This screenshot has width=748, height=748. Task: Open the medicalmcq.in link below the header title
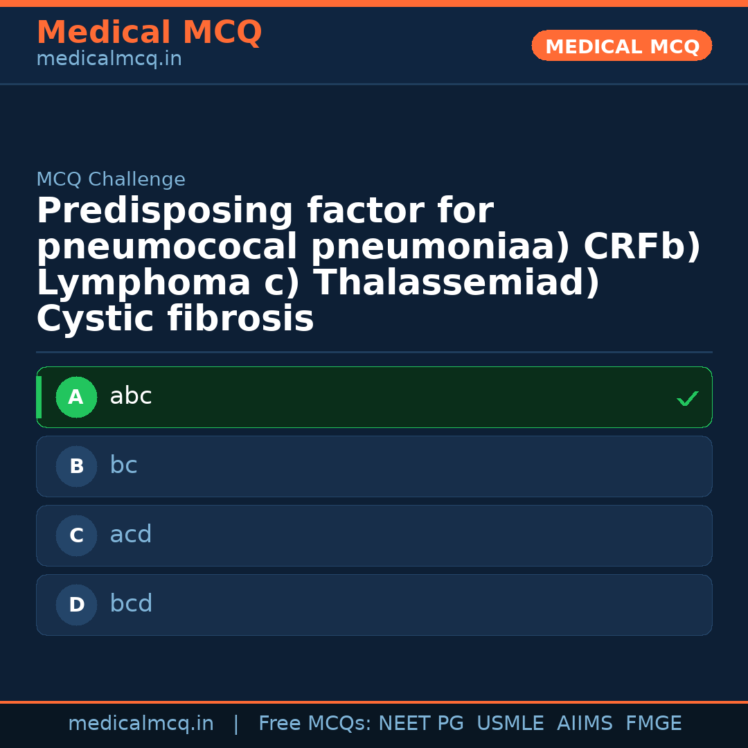109,59
